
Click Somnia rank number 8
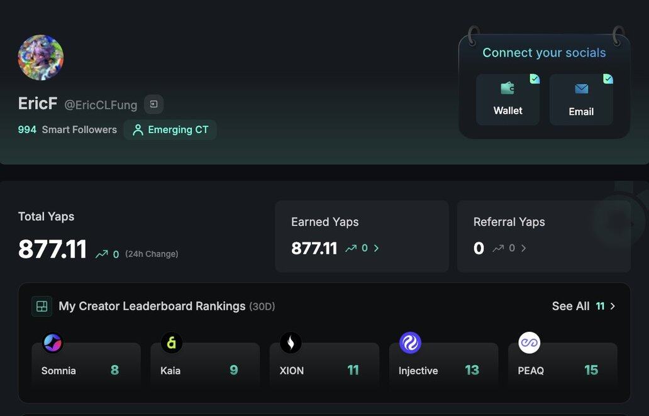[114, 370]
